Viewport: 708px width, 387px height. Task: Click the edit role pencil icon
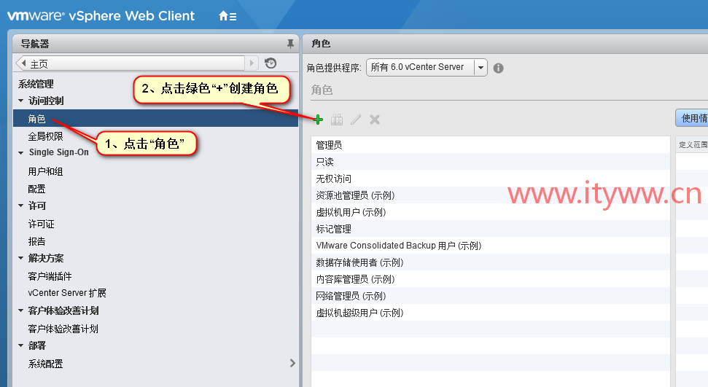tap(356, 120)
